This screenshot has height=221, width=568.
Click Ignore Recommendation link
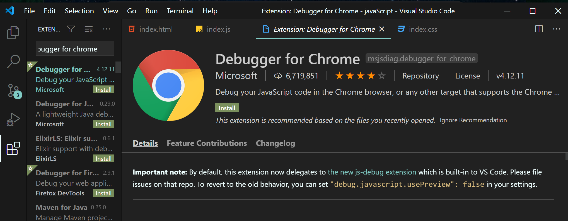point(473,120)
